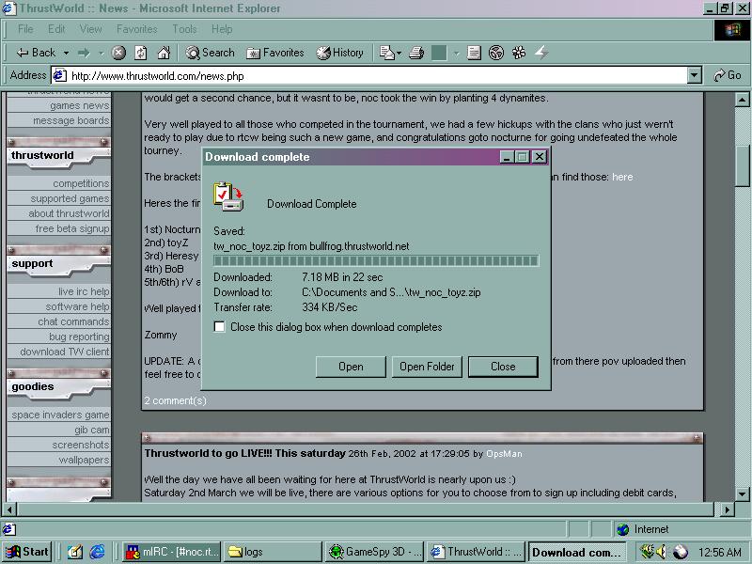Click the vertical scrollbar down arrow
The width and height of the screenshot is (752, 564).
click(742, 493)
